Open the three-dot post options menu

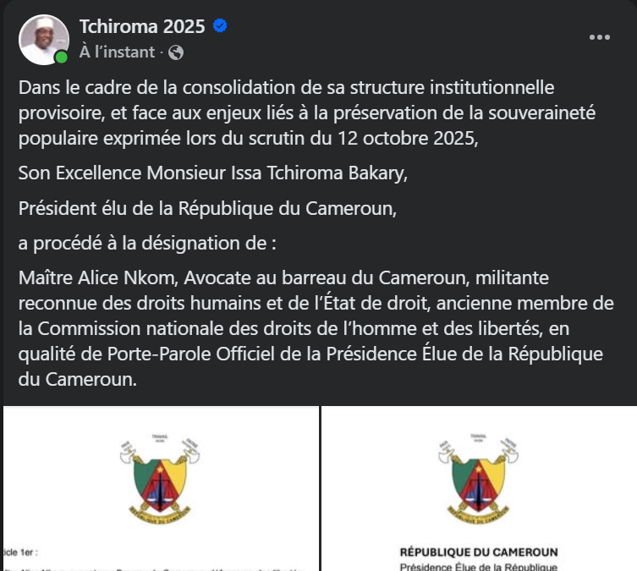click(600, 37)
